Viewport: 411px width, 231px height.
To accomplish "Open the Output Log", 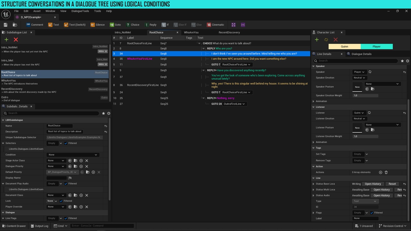I will click(x=39, y=226).
